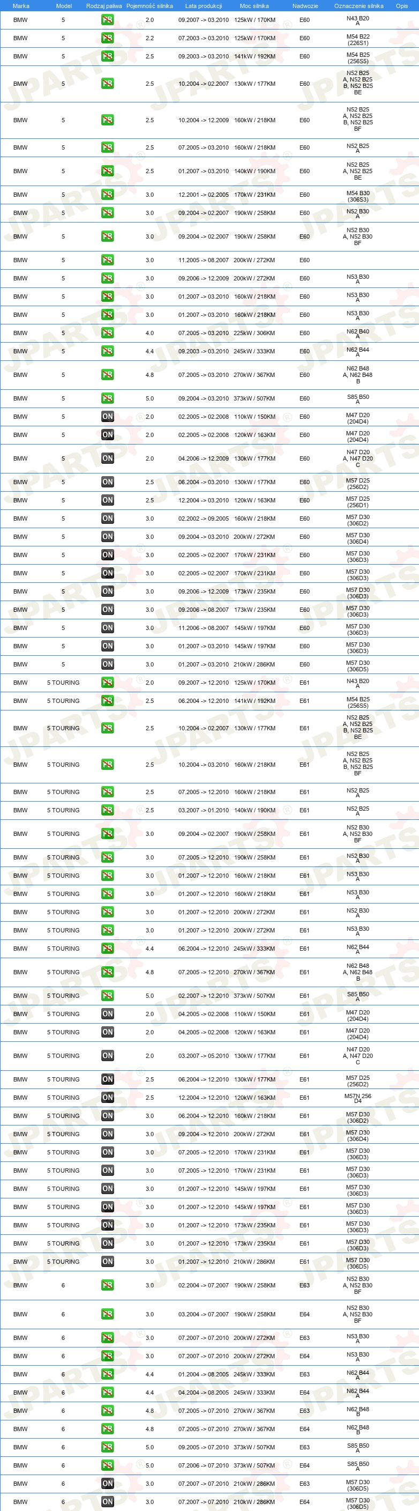419x1511 pixels.
Task: Select date range '02.2002 -> 09.2005'
Action: coord(204,519)
